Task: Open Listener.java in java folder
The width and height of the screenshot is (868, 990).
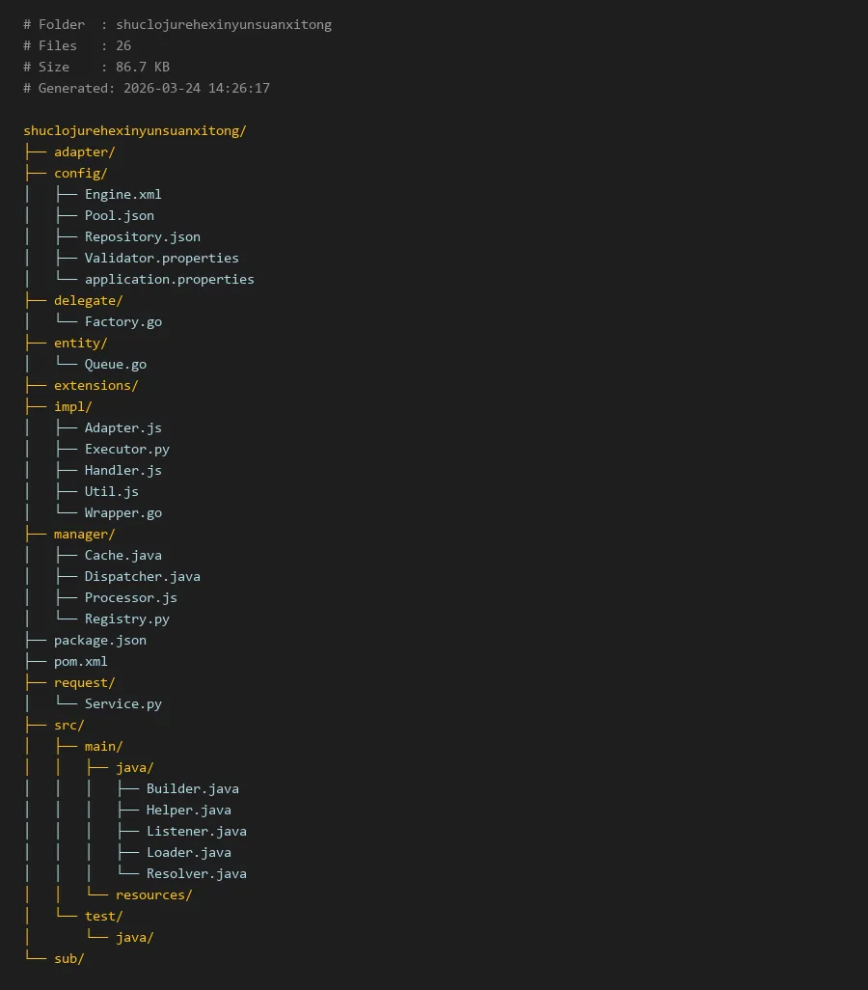Action: tap(197, 831)
